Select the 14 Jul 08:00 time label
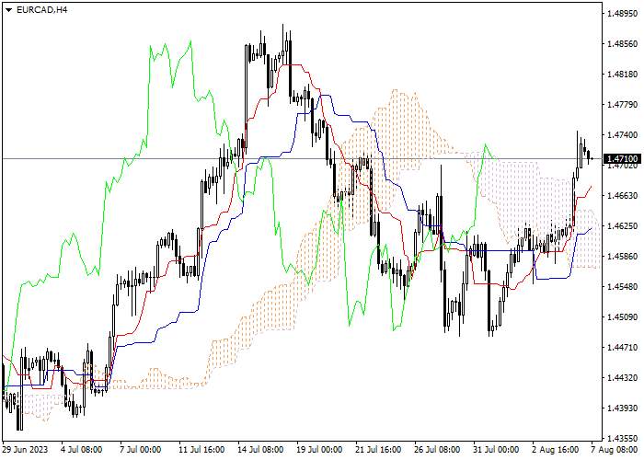Image resolution: width=644 pixels, height=460 pixels. (260, 449)
